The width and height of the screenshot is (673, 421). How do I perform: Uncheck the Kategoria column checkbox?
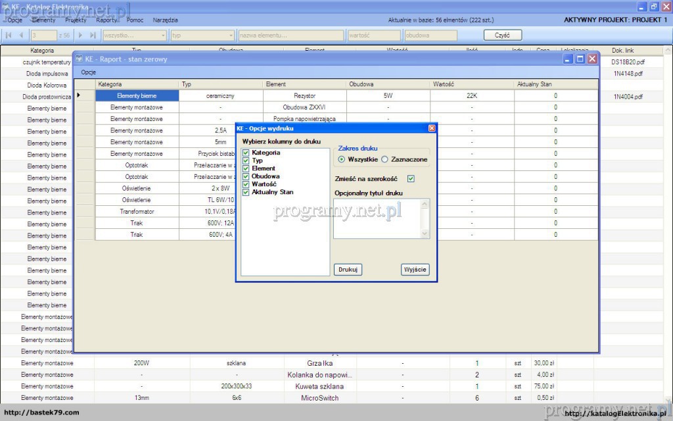246,153
